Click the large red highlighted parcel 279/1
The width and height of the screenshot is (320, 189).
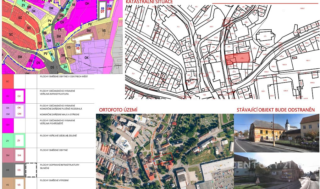pyautogui.click(x=242, y=58)
